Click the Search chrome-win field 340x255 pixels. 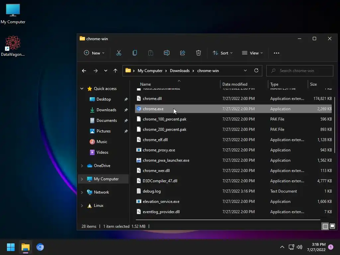click(300, 71)
